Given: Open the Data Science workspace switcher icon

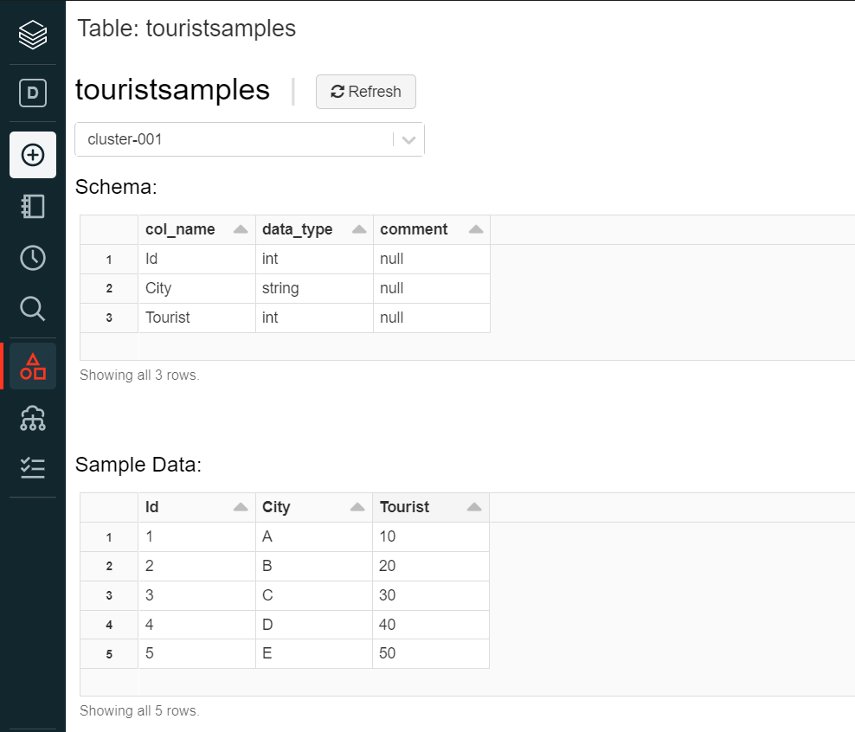Looking at the screenshot, I should pos(33,93).
